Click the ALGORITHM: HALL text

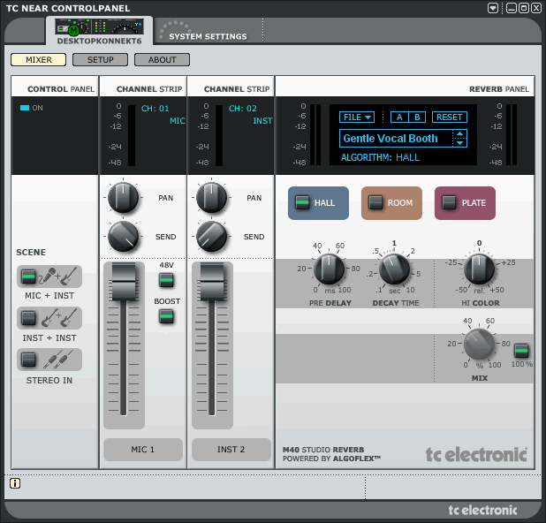coord(380,157)
